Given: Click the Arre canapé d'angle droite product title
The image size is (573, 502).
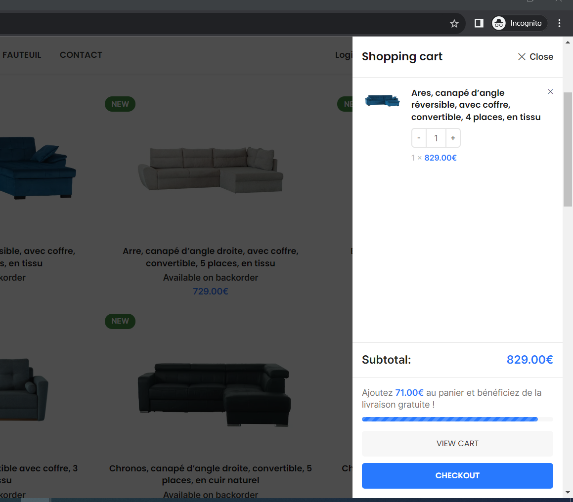Looking at the screenshot, I should pyautogui.click(x=211, y=257).
